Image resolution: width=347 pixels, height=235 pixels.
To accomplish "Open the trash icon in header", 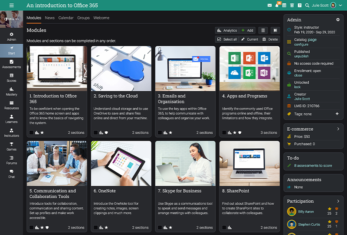I will 292,5.
